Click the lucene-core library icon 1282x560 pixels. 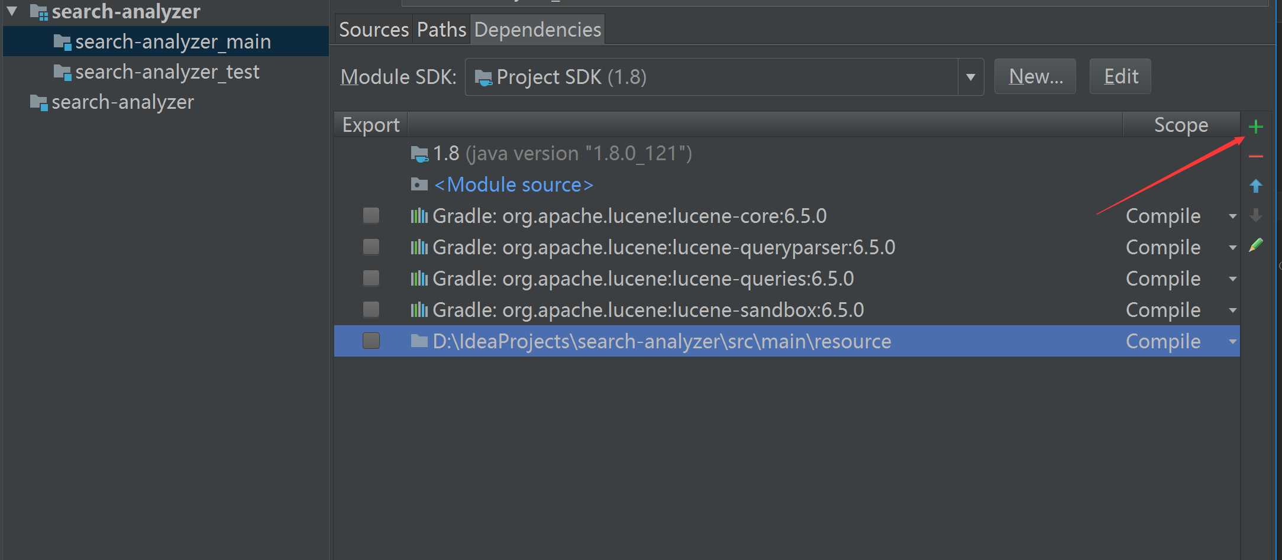[419, 216]
